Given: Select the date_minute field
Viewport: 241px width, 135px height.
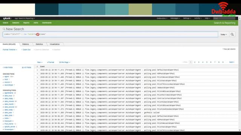Looking at the screenshot, I should pos(9,101).
